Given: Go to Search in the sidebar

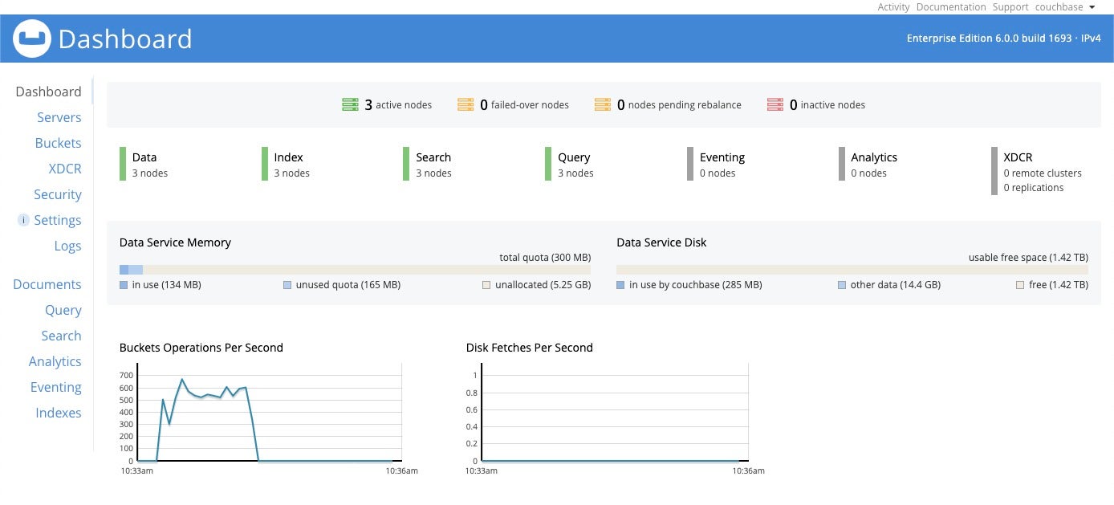Looking at the screenshot, I should tap(62, 336).
